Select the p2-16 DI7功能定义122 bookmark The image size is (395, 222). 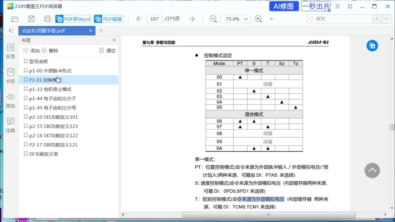coord(69,135)
